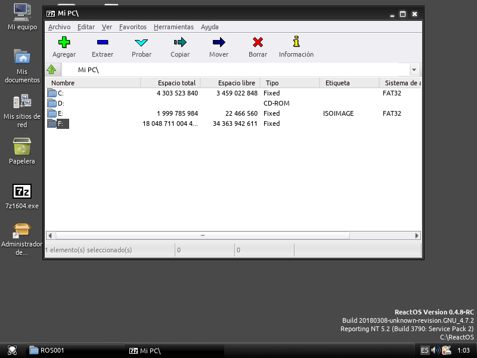Sort by Nombre column header
The image size is (477, 358).
click(x=92, y=83)
